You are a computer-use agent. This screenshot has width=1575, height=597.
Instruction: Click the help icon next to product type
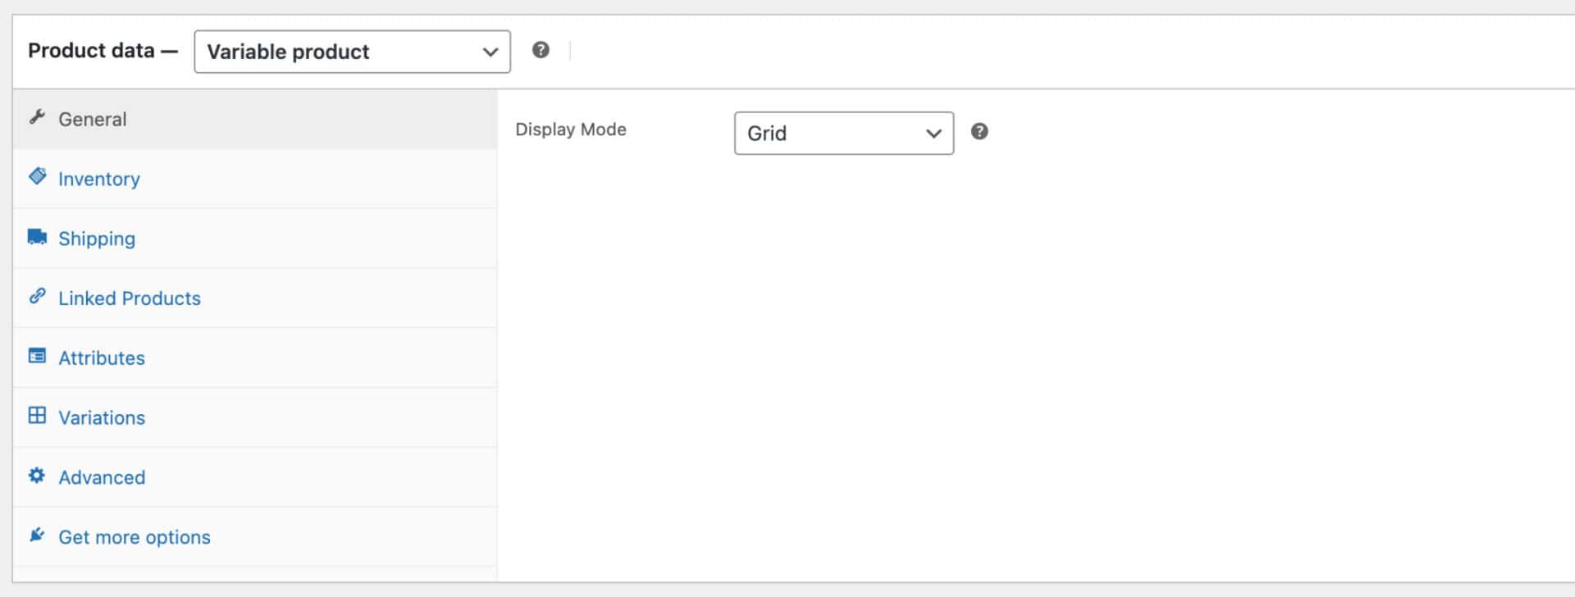pyautogui.click(x=541, y=50)
